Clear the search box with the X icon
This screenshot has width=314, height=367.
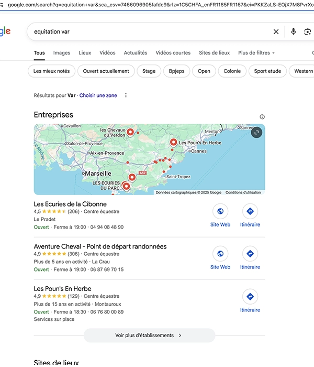pyautogui.click(x=276, y=31)
